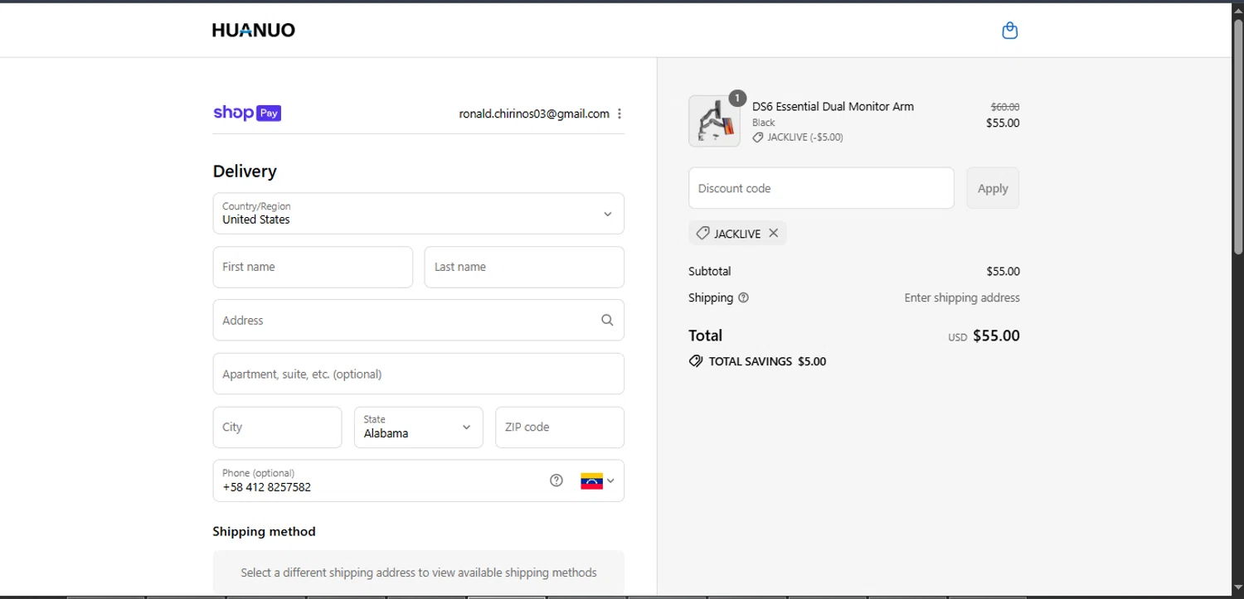This screenshot has width=1244, height=599.
Task: Click the address search magnifier icon
Action: click(x=607, y=320)
